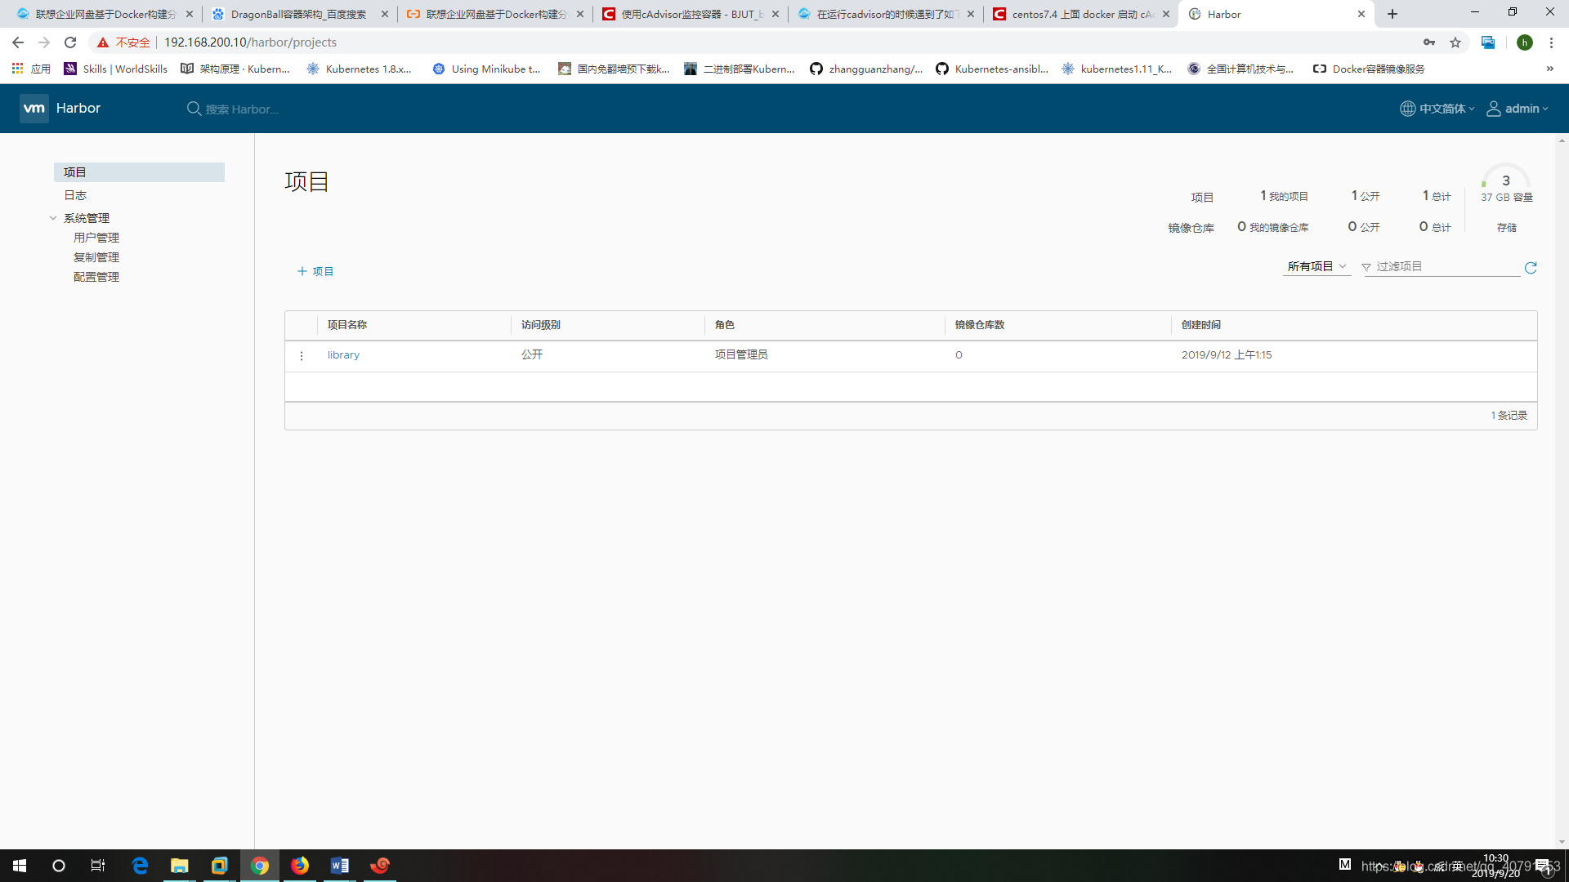Open the library project link
This screenshot has height=882, width=1569.
pyautogui.click(x=343, y=355)
